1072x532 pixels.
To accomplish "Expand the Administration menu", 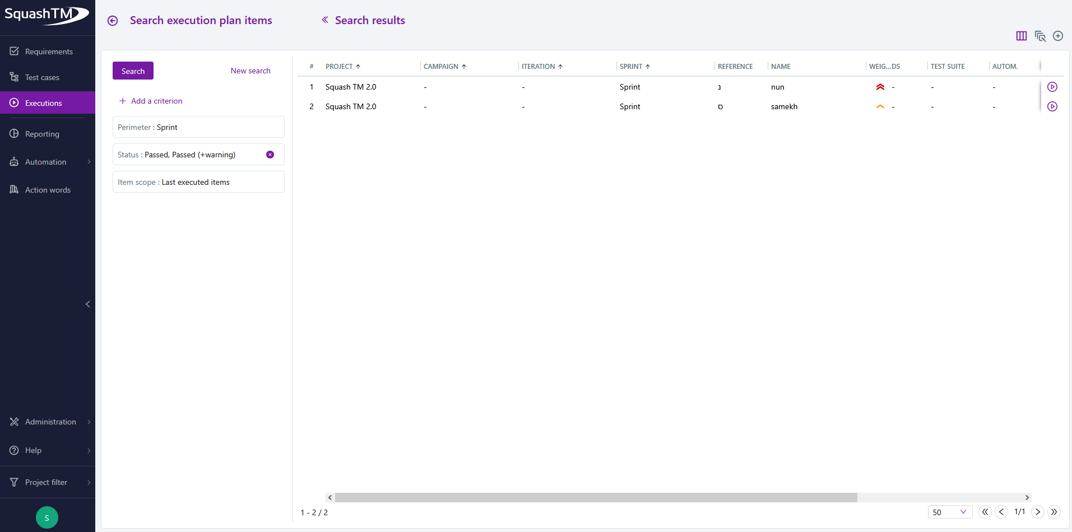I will click(50, 422).
